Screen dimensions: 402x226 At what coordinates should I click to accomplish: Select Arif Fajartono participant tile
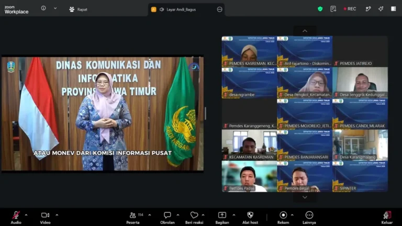click(305, 51)
